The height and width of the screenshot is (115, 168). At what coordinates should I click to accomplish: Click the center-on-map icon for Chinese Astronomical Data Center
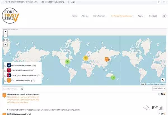[x=159, y=94]
